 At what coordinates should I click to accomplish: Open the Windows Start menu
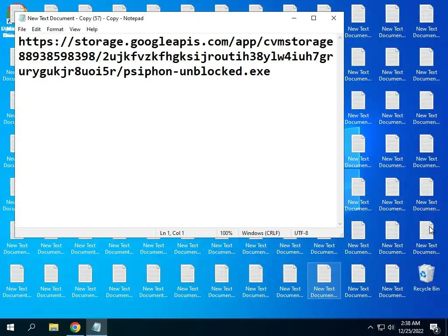10,327
